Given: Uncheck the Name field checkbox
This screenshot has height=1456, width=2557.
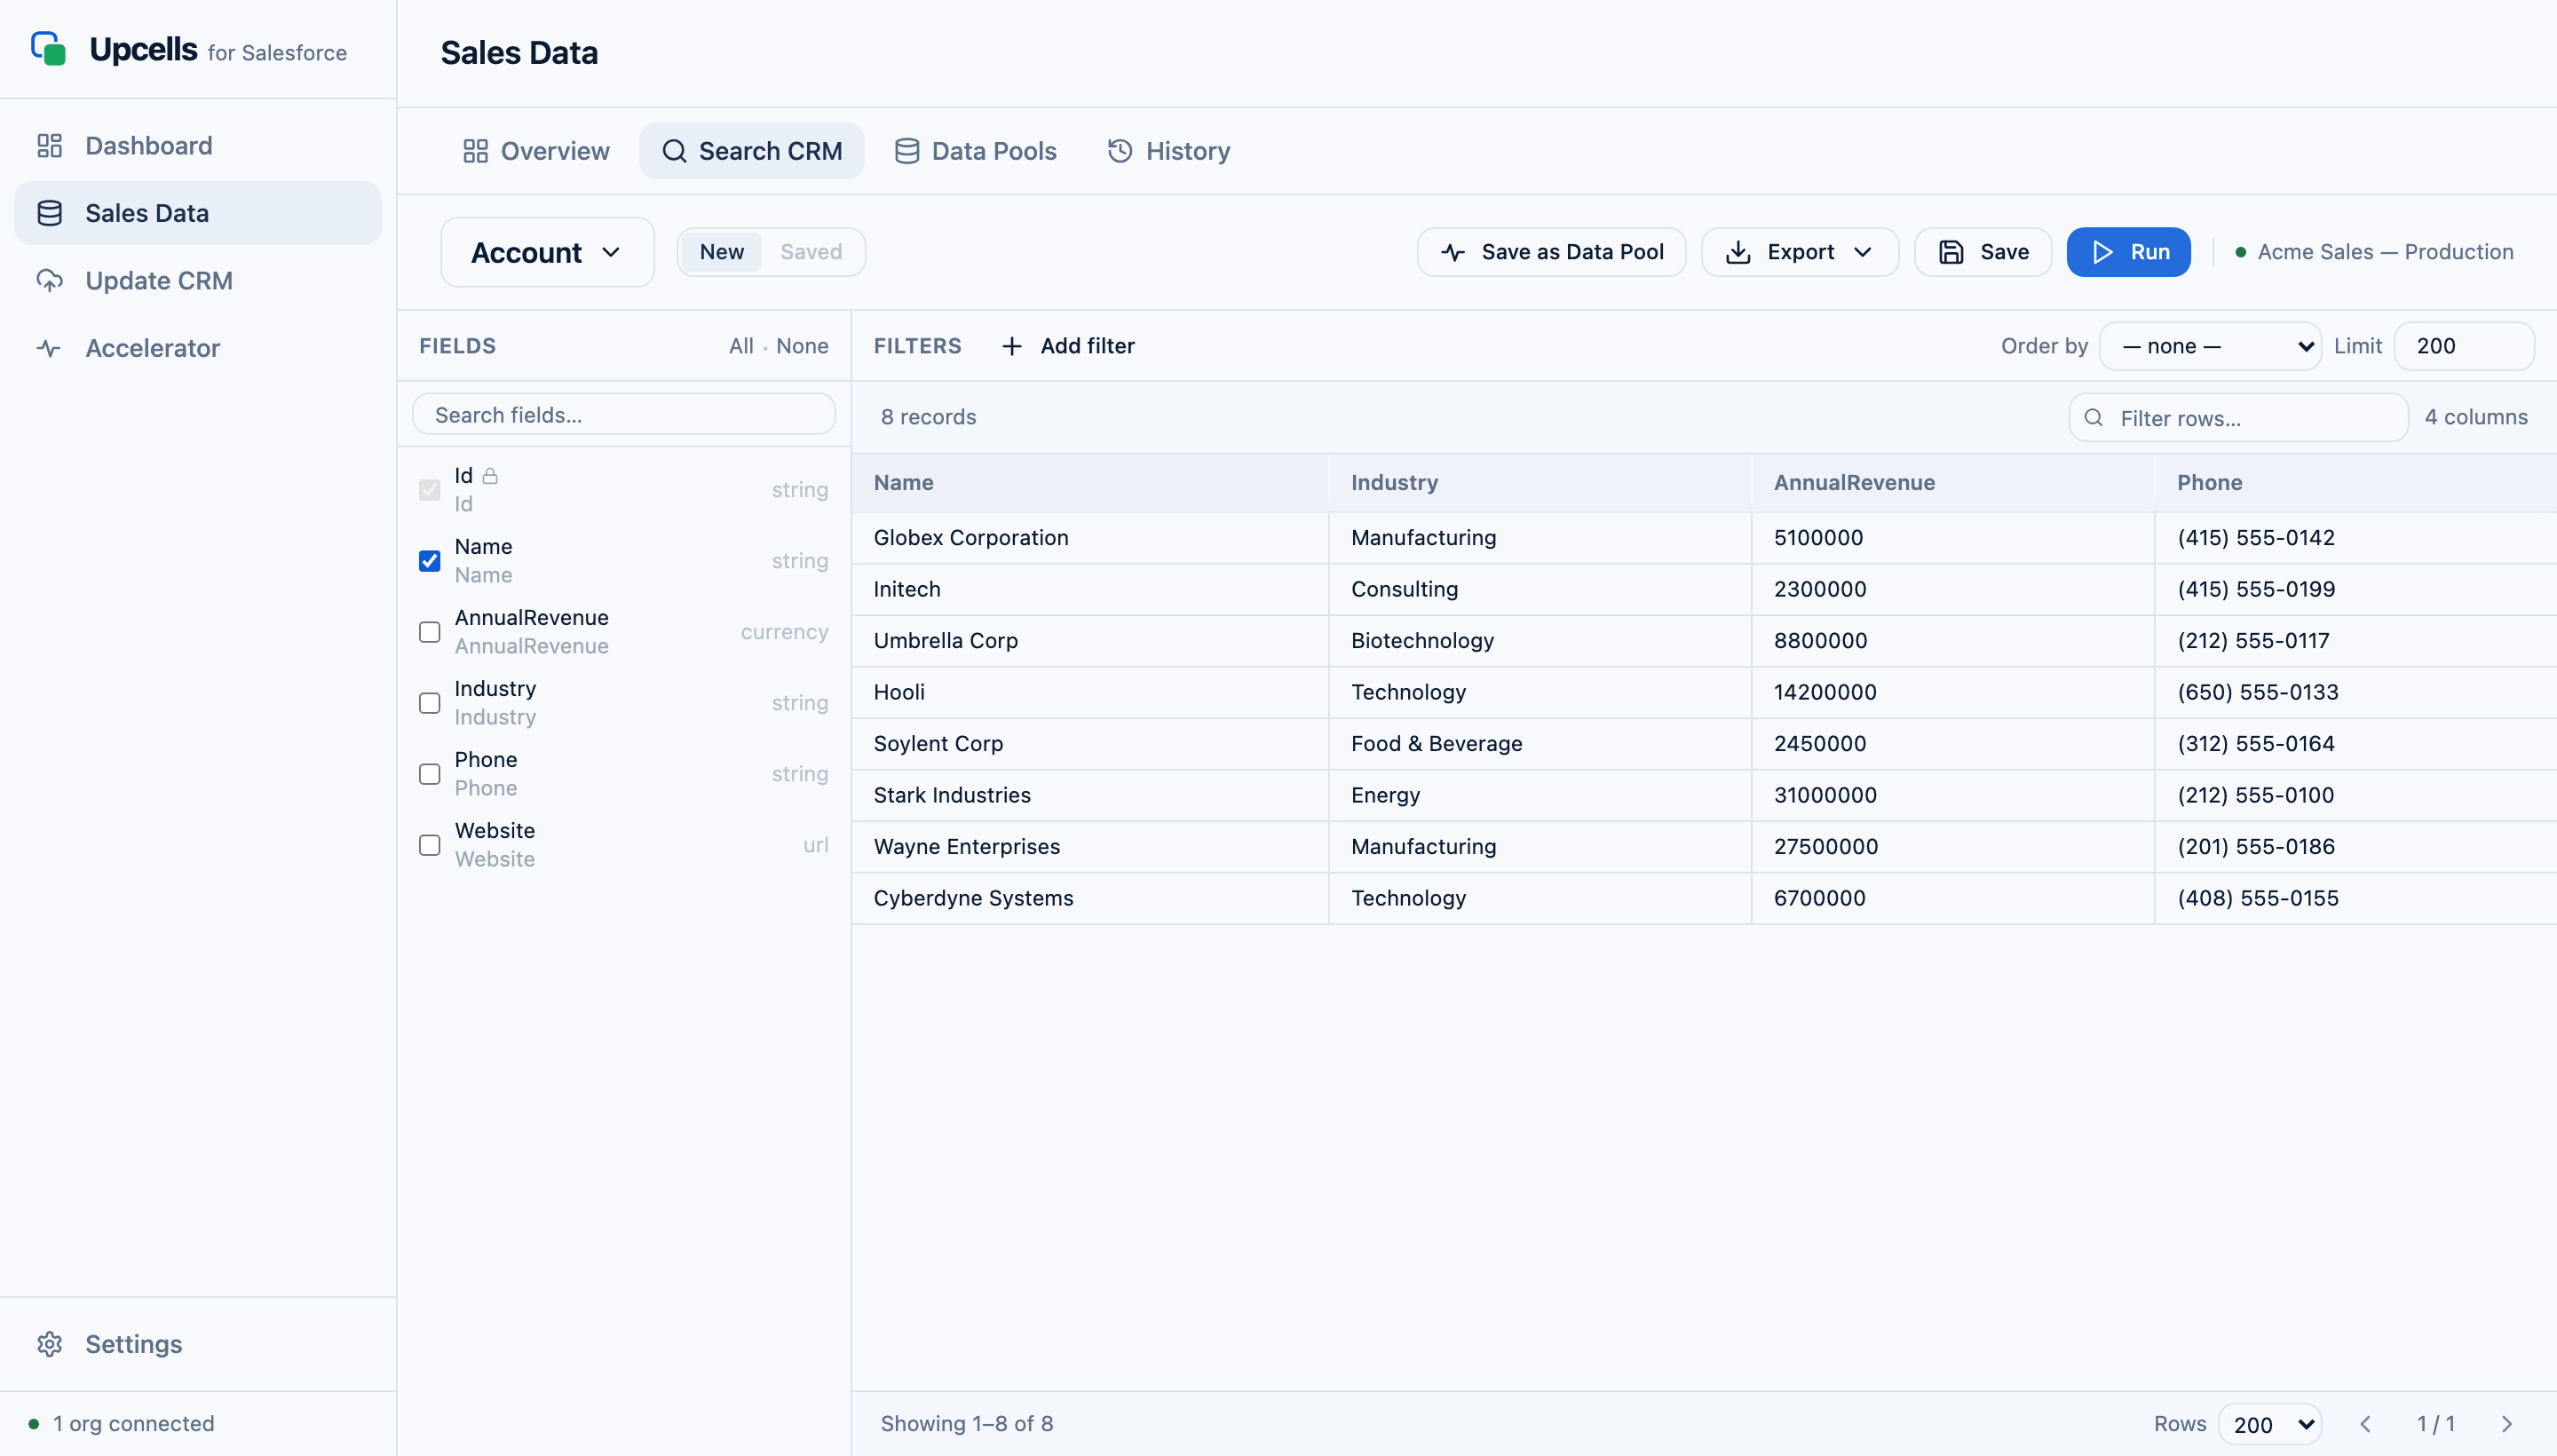Looking at the screenshot, I should tap(430, 561).
